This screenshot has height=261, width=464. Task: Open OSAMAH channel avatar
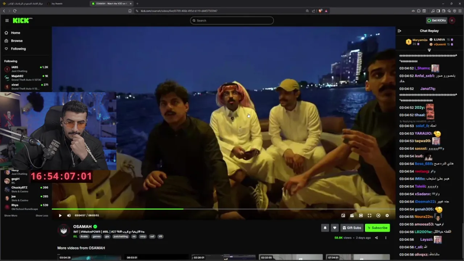64,230
